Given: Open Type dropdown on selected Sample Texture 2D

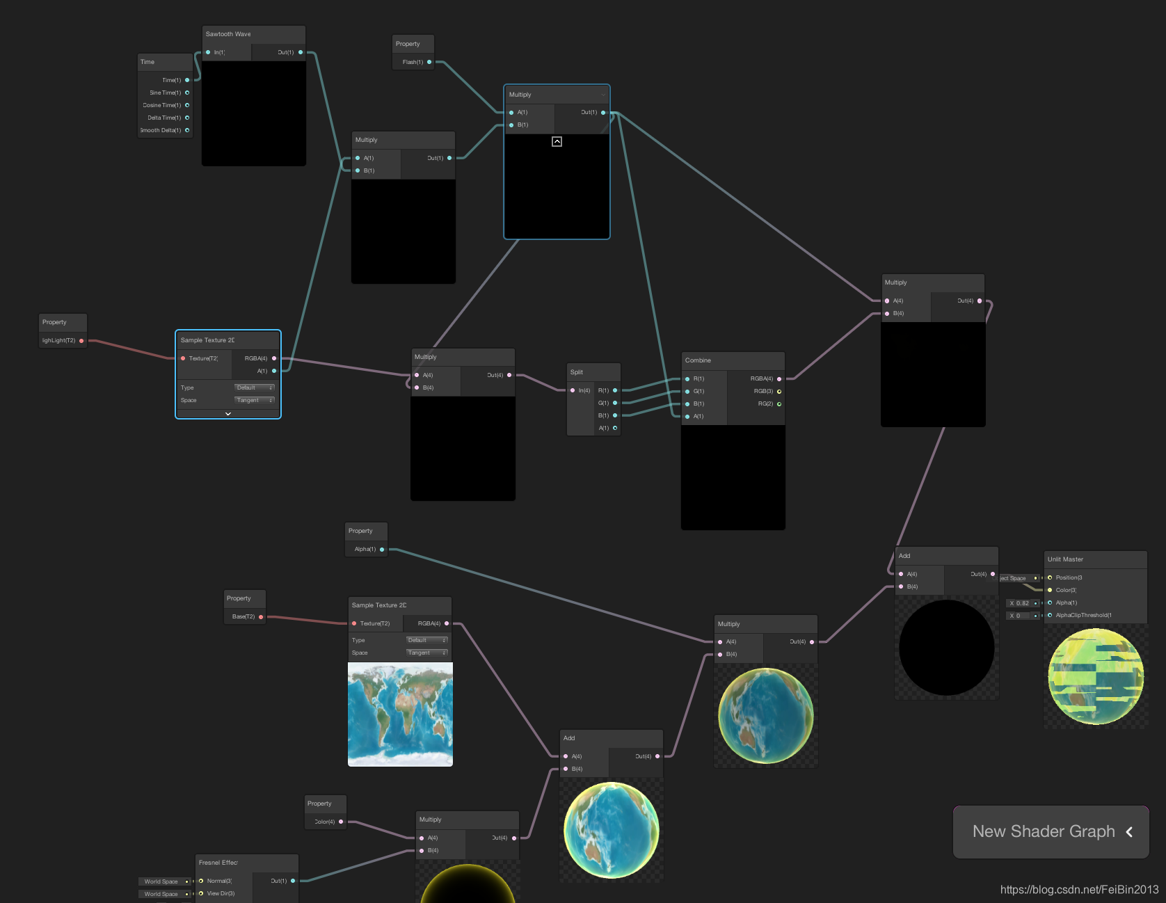Looking at the screenshot, I should coord(255,387).
